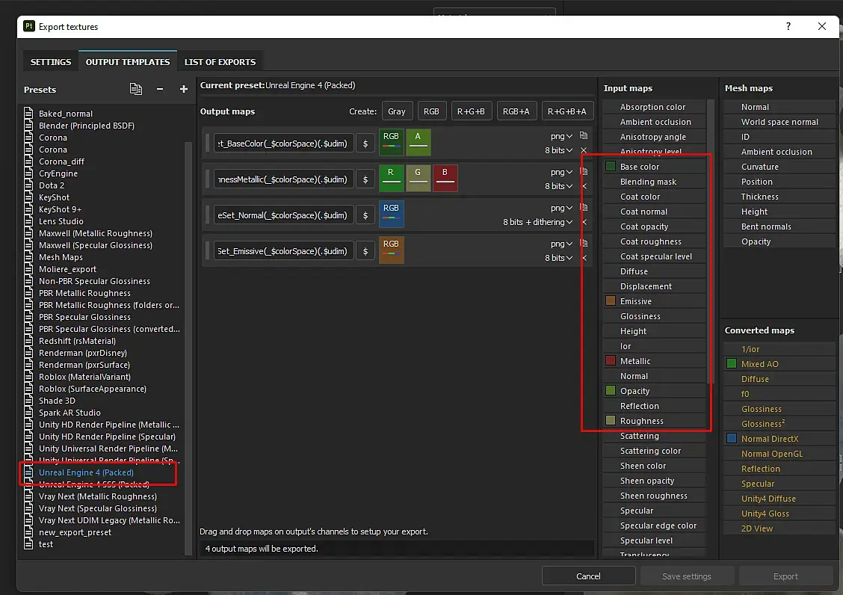Open file format dropdown for BaseColor output
This screenshot has width=843, height=595.
(561, 136)
